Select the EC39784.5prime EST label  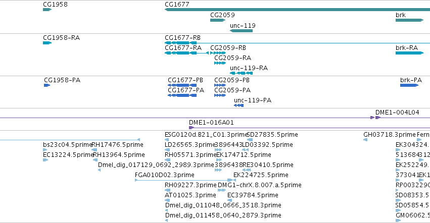[x=253, y=196]
